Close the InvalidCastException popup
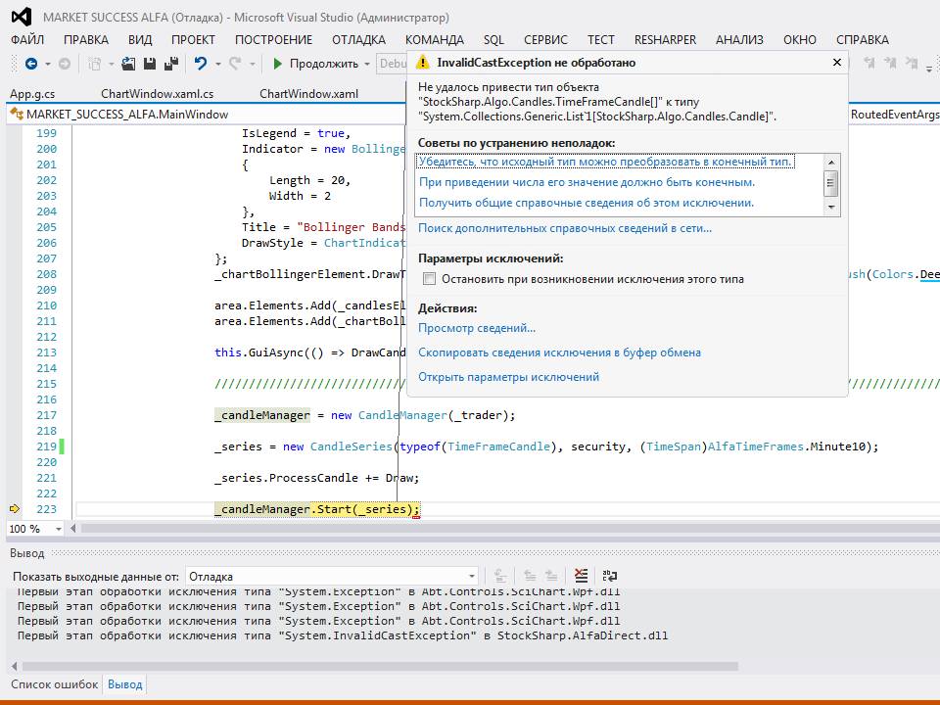Screen dimensions: 940x705 tap(836, 62)
